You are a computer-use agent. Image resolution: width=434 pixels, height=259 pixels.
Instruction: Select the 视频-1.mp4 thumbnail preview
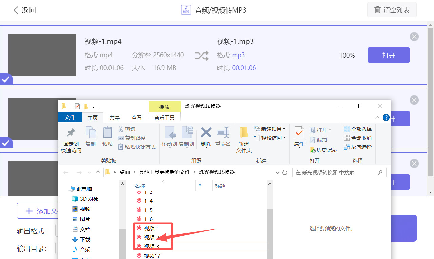pyautogui.click(x=42, y=55)
